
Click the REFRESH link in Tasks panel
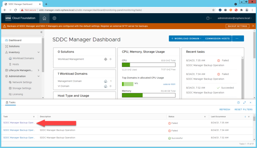(x=225, y=109)
